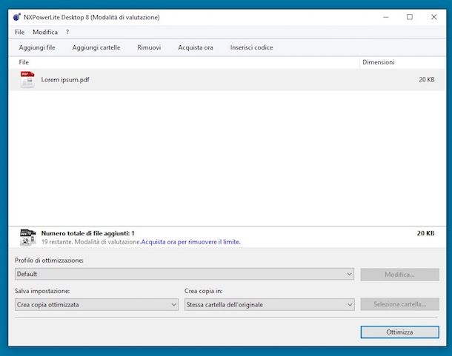Open the Modifica menu

45,32
